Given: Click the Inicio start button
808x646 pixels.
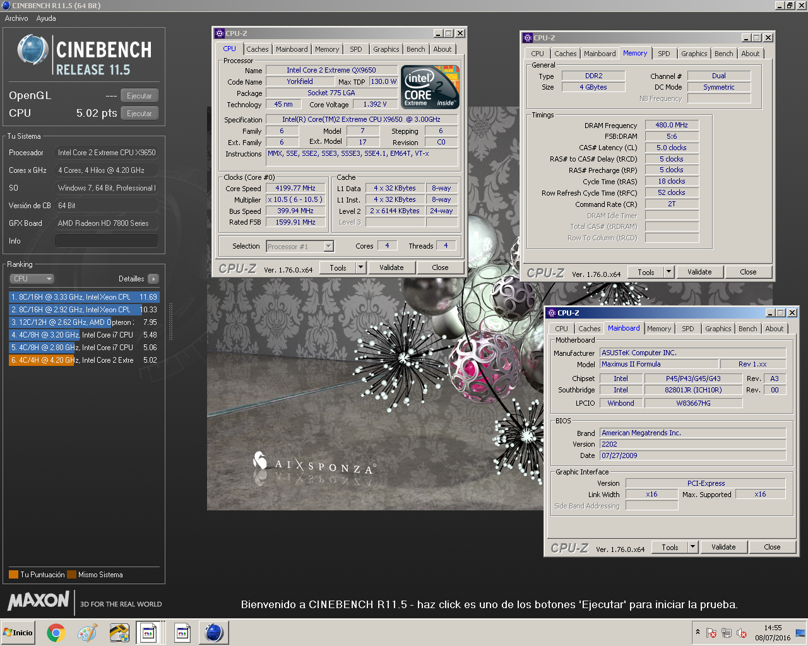Looking at the screenshot, I should point(18,633).
